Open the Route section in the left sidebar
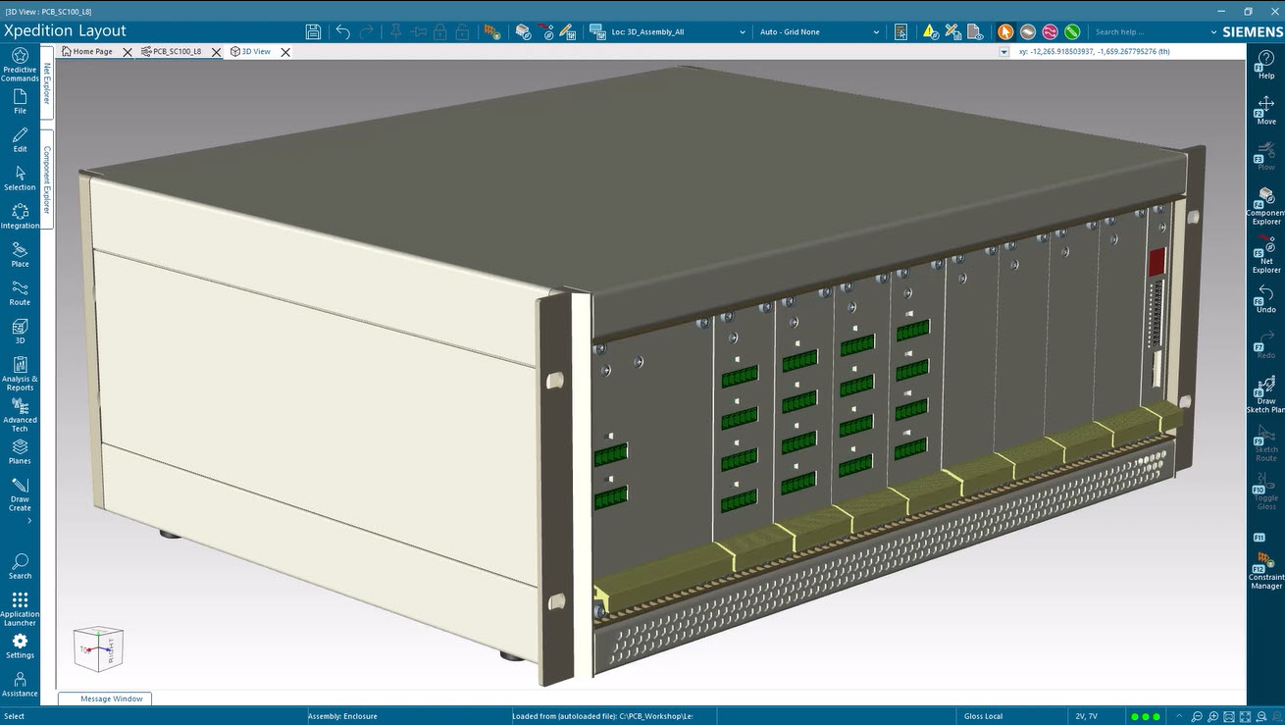 pyautogui.click(x=20, y=294)
